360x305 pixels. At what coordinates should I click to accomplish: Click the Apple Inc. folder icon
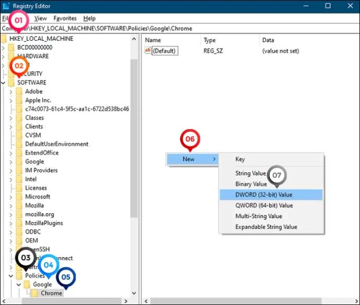pos(19,100)
